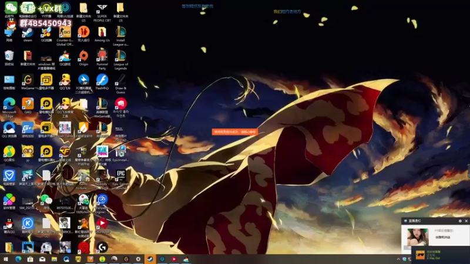Select the yy owl desktop icon
Screen dimensions: 470x264
(x=28, y=153)
